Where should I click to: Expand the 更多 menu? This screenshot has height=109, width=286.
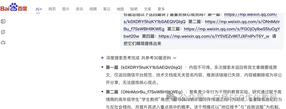(x=161, y=9)
